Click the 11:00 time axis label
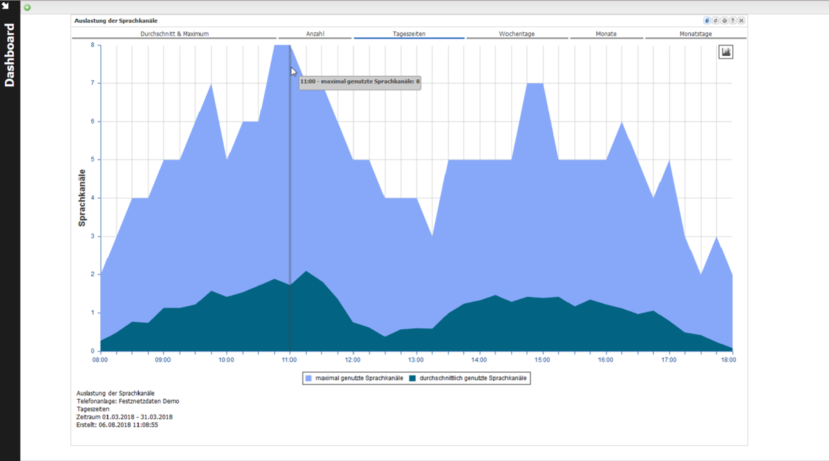 (x=289, y=360)
